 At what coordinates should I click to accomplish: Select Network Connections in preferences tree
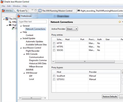pyautogui.click(x=36, y=29)
